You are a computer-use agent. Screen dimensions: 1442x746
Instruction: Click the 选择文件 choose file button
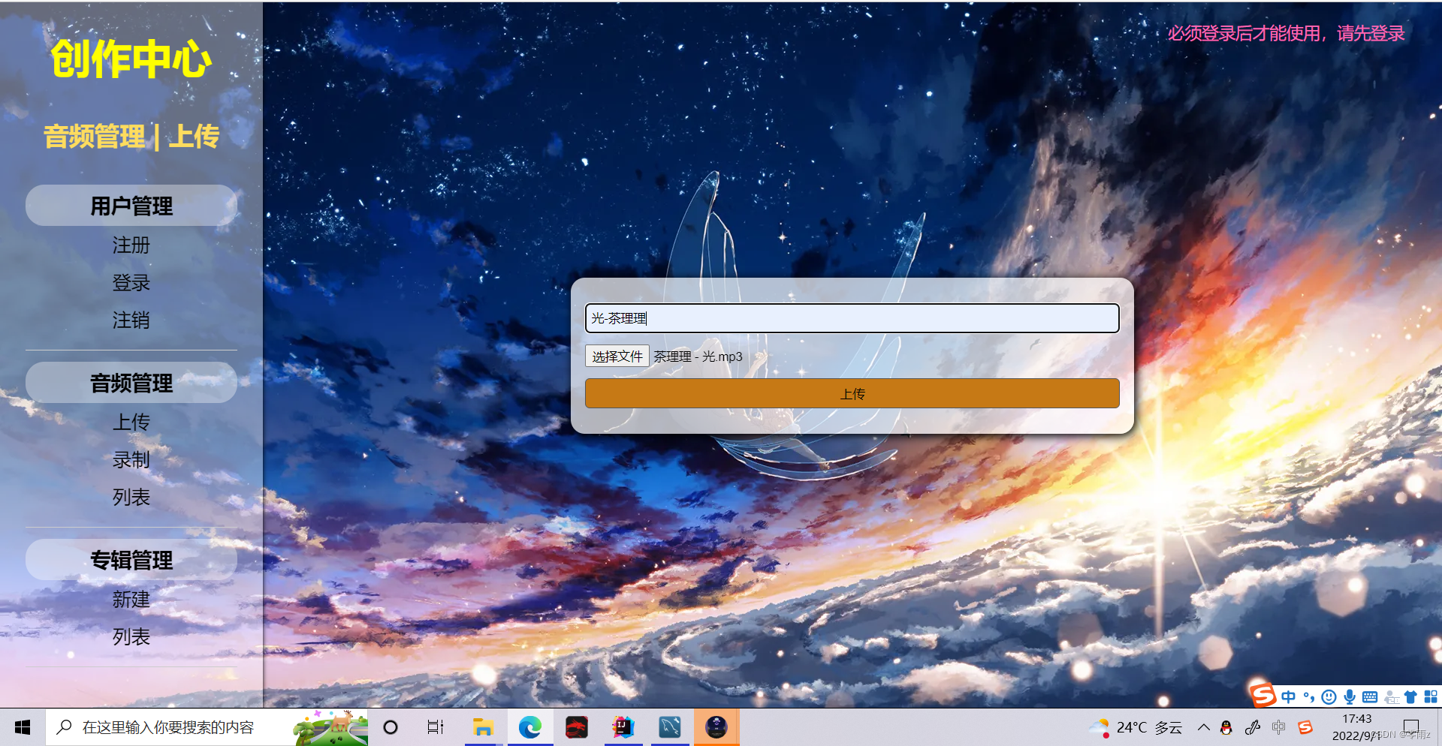coord(617,356)
